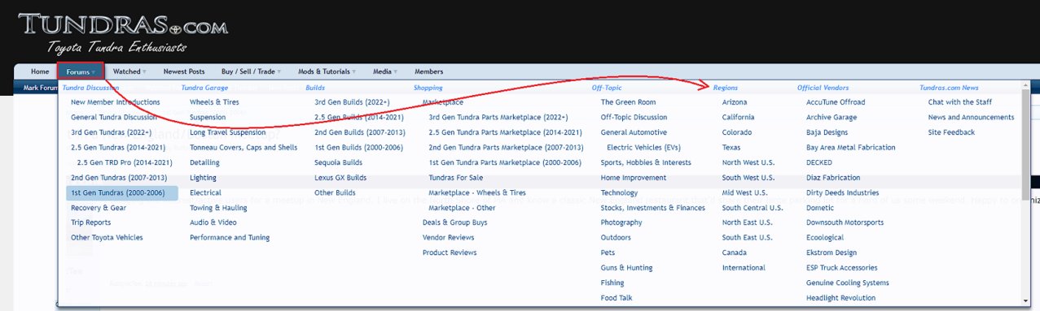
Task: Select Texas region forum
Action: [x=731, y=147]
